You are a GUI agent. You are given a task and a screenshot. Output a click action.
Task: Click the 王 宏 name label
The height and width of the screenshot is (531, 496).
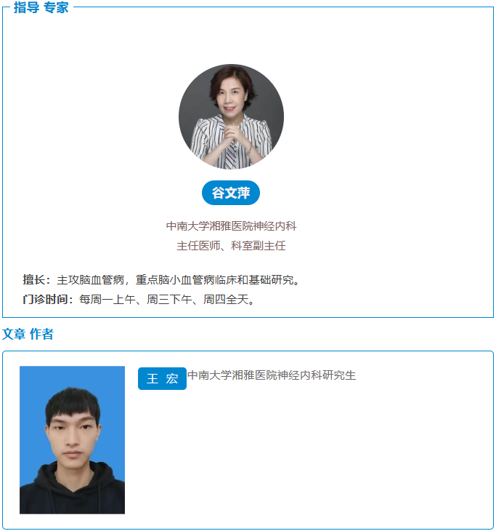tap(162, 378)
